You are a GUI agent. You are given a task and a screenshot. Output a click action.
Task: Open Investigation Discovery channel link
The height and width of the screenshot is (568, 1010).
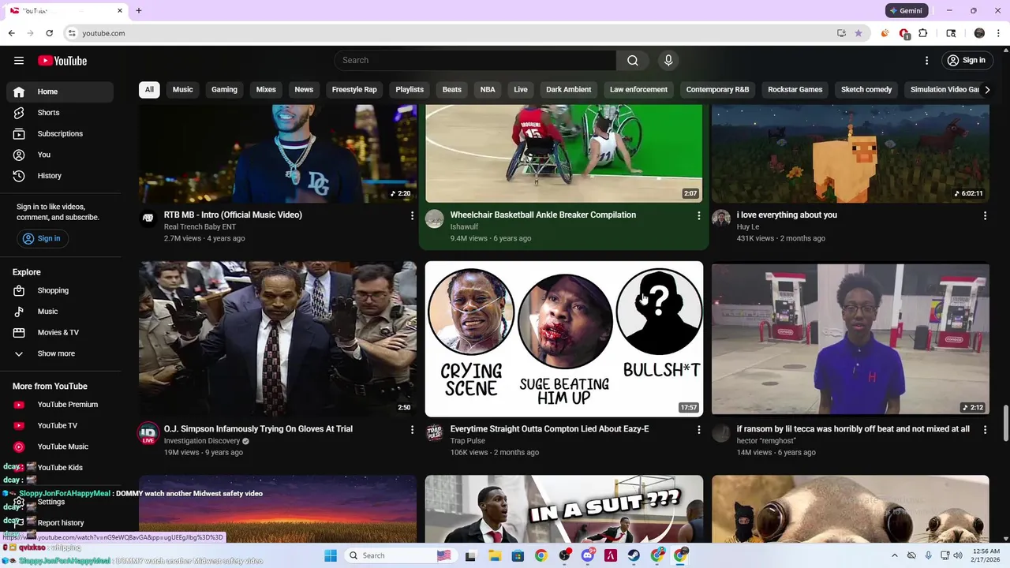(x=202, y=441)
